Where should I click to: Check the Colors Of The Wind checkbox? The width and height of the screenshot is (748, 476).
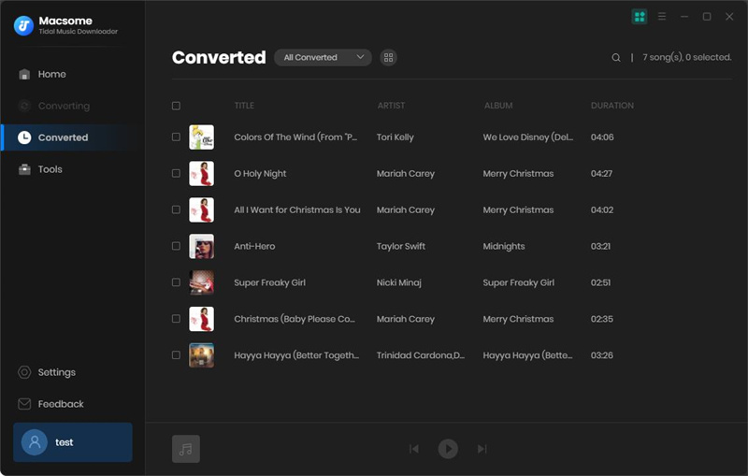pos(176,137)
